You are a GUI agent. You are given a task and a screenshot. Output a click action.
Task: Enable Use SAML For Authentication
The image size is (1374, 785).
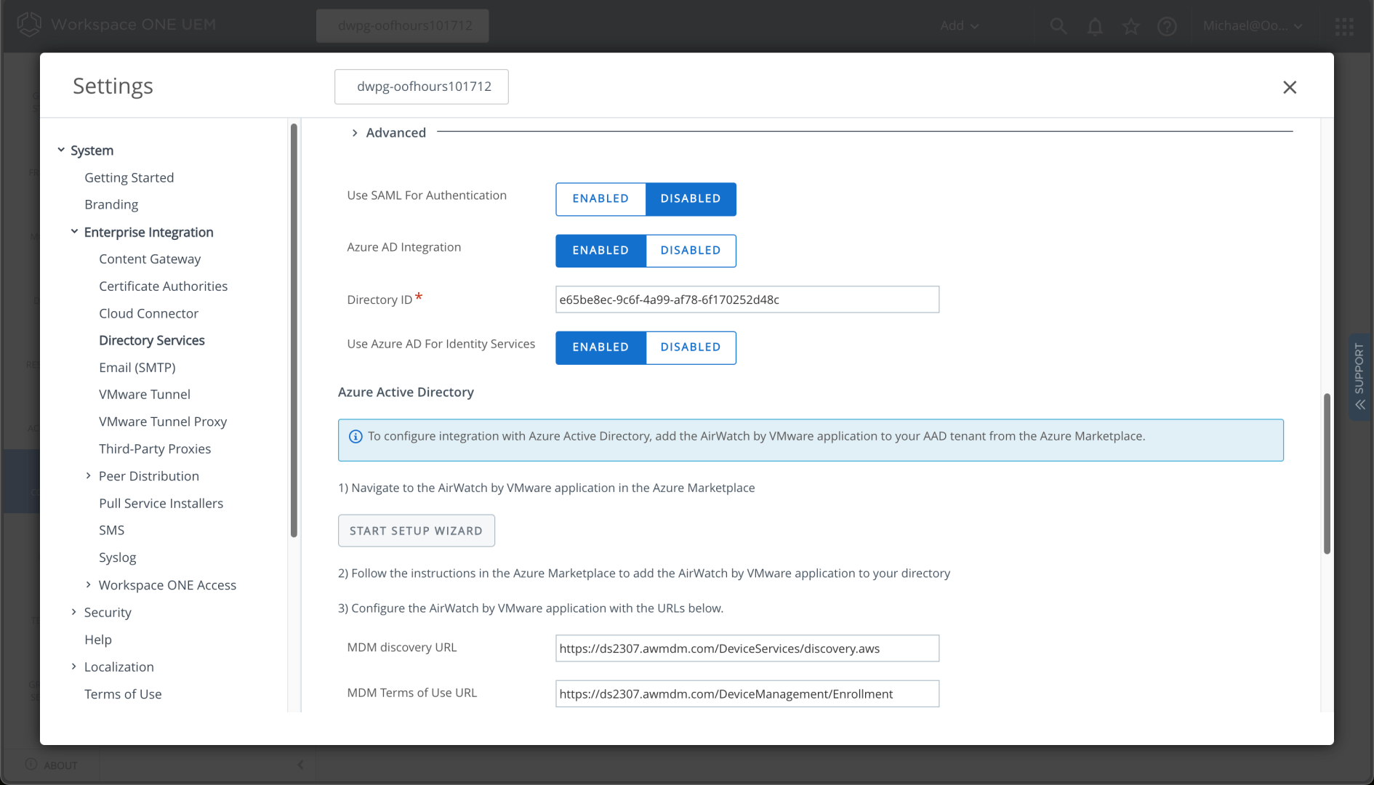(x=600, y=199)
